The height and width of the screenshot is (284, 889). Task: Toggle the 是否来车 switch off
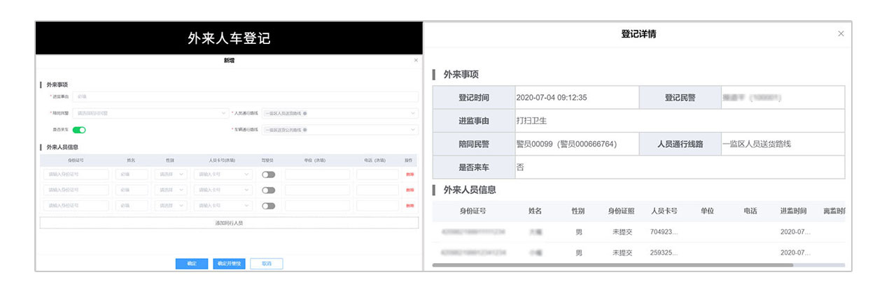click(x=79, y=130)
